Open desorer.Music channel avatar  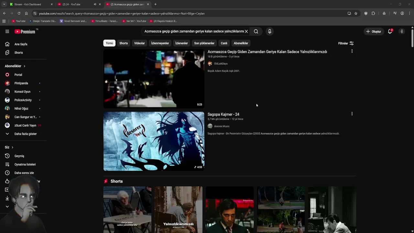point(210,126)
